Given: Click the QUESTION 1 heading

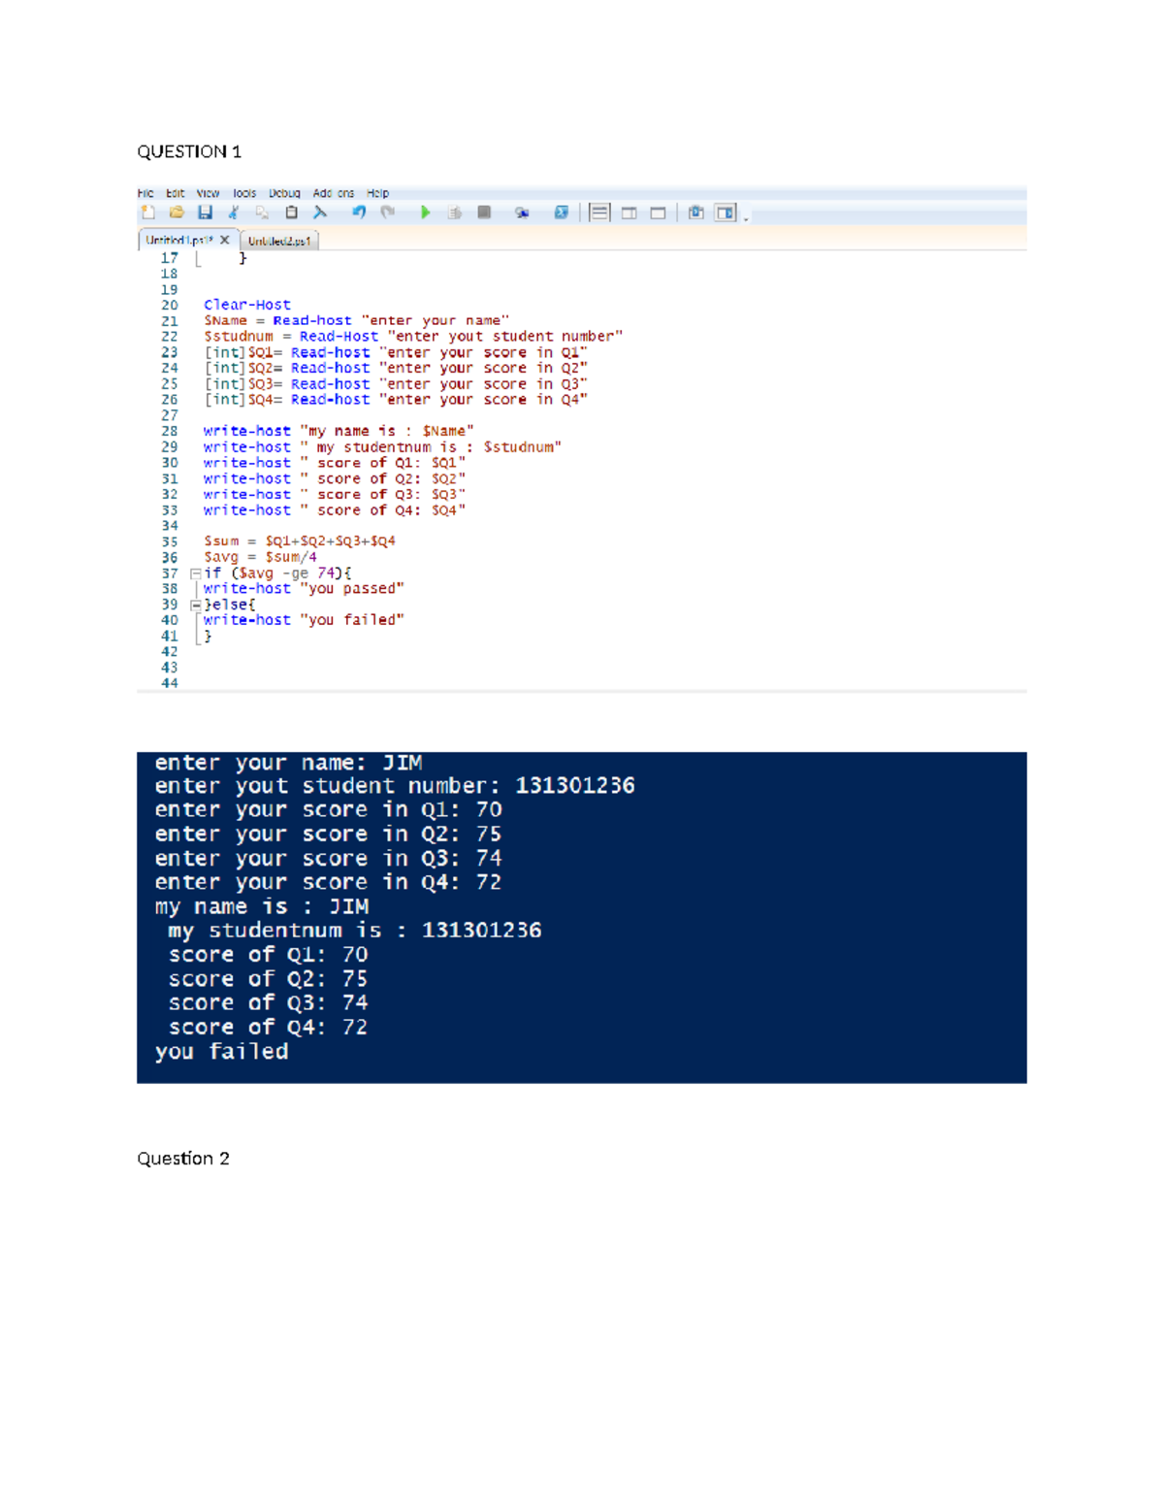Looking at the screenshot, I should (189, 151).
